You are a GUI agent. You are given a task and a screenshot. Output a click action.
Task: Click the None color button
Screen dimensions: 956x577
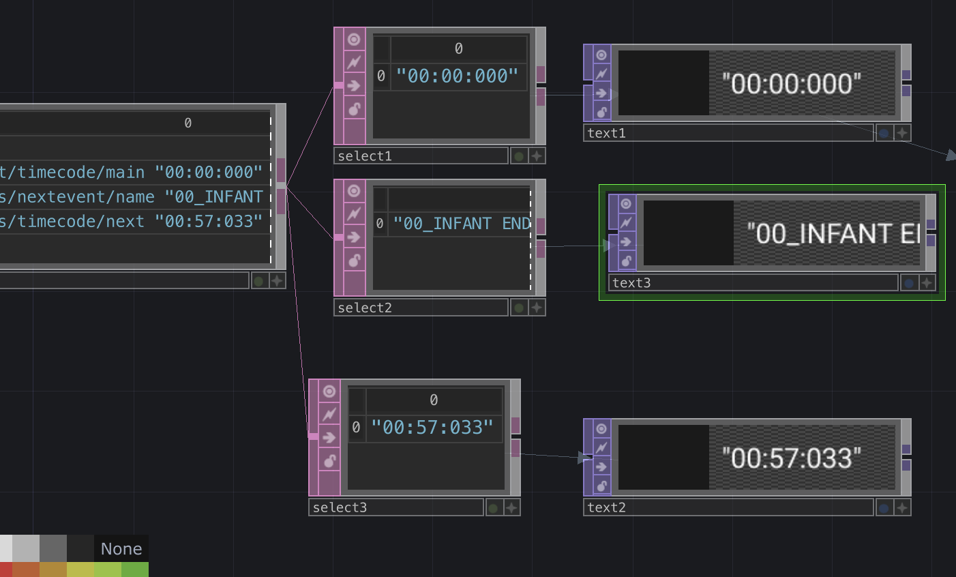click(121, 549)
